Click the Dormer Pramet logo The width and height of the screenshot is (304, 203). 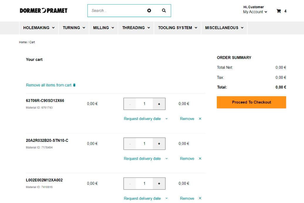[43, 11]
